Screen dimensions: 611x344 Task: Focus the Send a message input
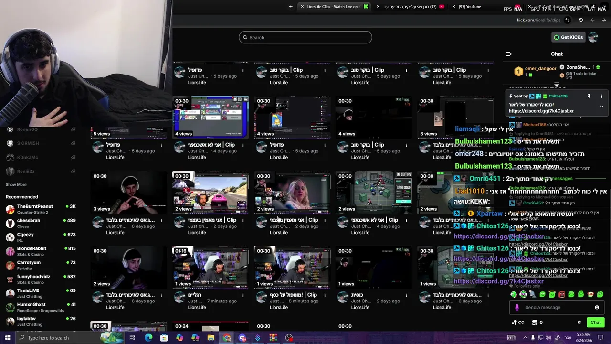pyautogui.click(x=556, y=307)
